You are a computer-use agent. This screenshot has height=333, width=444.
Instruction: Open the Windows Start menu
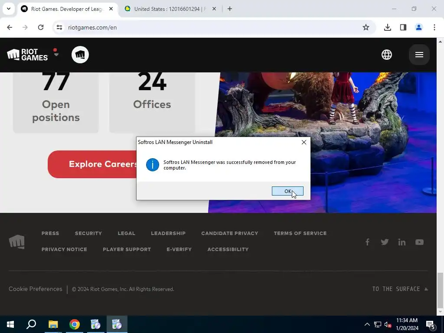tap(10, 324)
